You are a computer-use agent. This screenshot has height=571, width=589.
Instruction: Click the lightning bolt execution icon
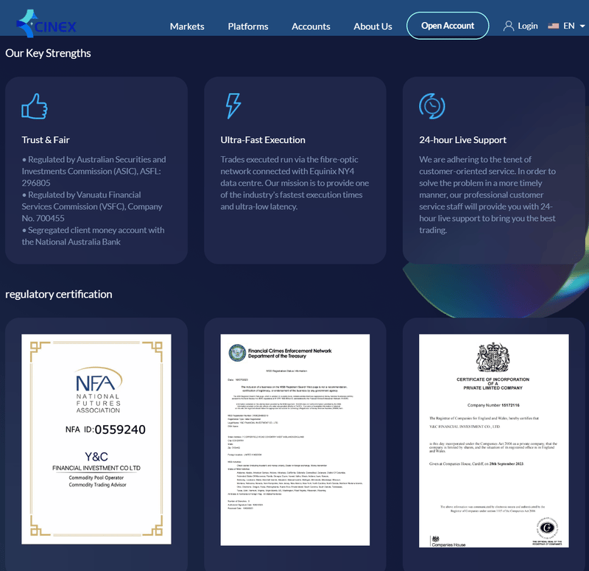click(233, 106)
